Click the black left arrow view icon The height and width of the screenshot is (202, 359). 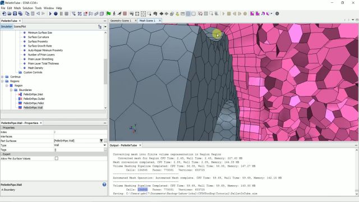(x=161, y=13)
